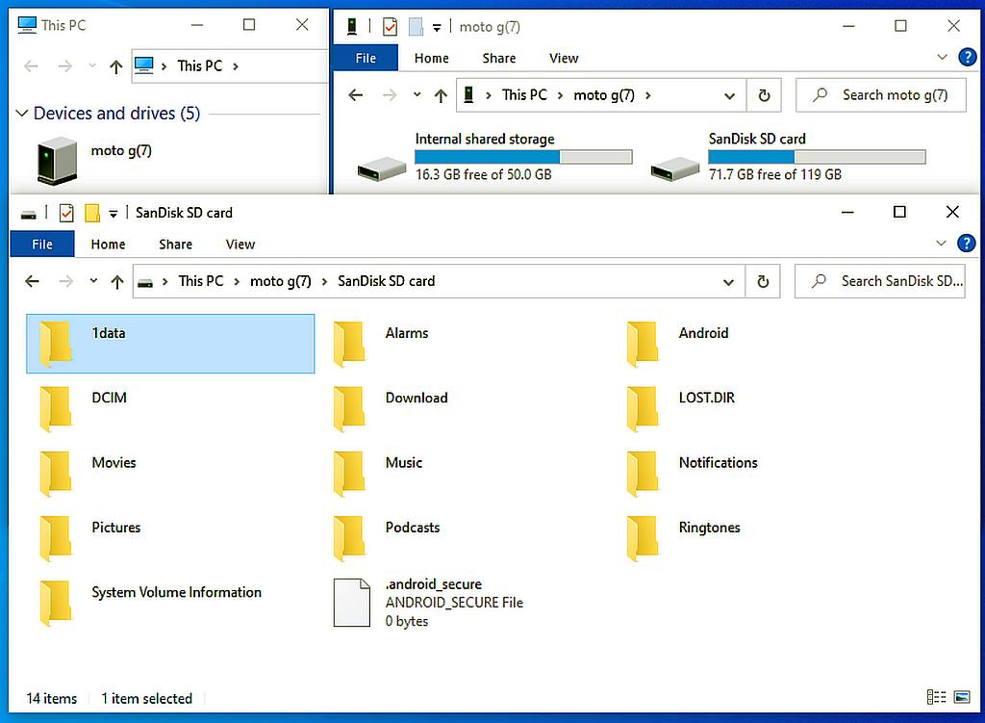Image resolution: width=985 pixels, height=723 pixels.
Task: Open the Music folder
Action: [x=379, y=473]
